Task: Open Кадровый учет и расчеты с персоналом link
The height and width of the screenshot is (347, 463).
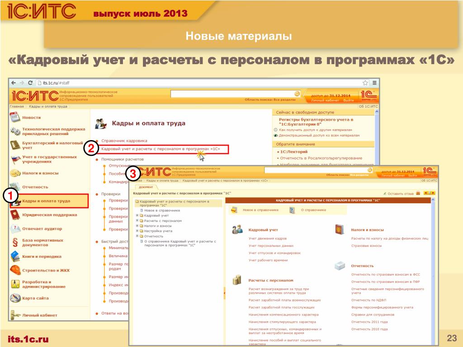Action: [x=161, y=149]
